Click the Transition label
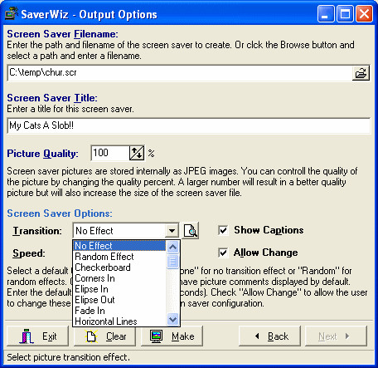 [x=37, y=231]
